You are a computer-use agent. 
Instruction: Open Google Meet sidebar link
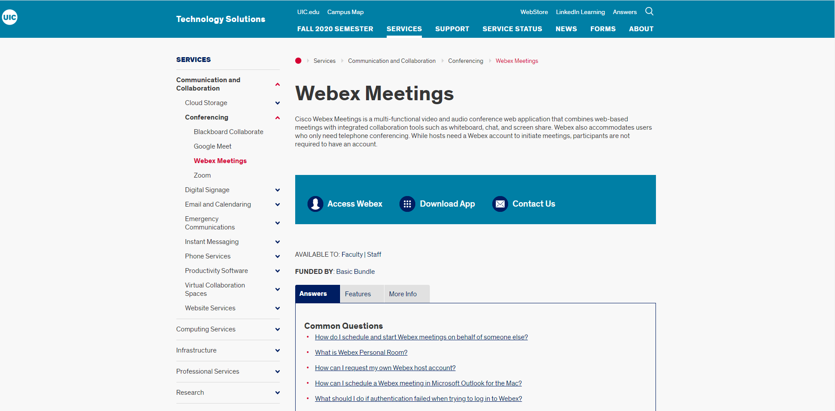(212, 146)
